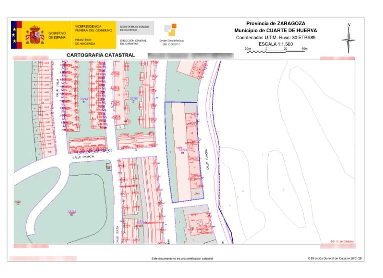383x278 pixels.
Task: Click Dirección General del Catastro header text
Action: (x=133, y=42)
